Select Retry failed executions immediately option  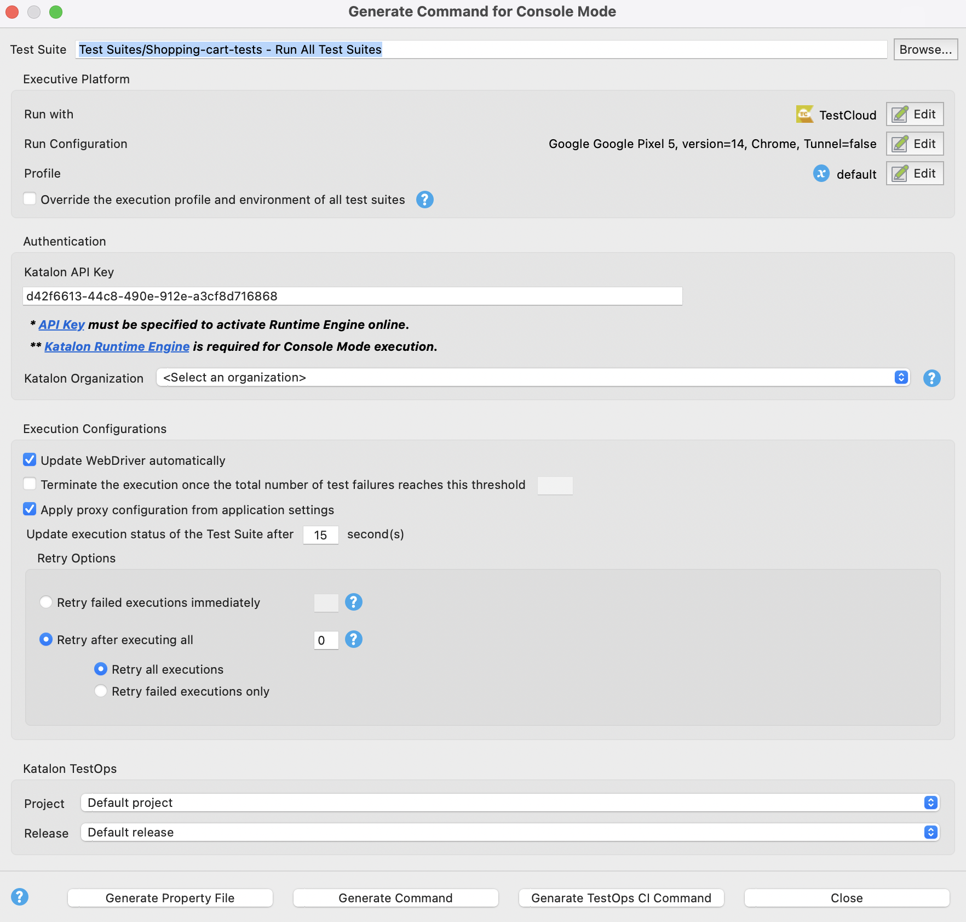(47, 602)
